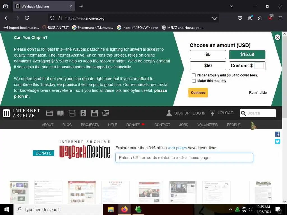Image resolution: width=287 pixels, height=215 pixels.
Task: Open the BLOG menu item
Action: 67,125
